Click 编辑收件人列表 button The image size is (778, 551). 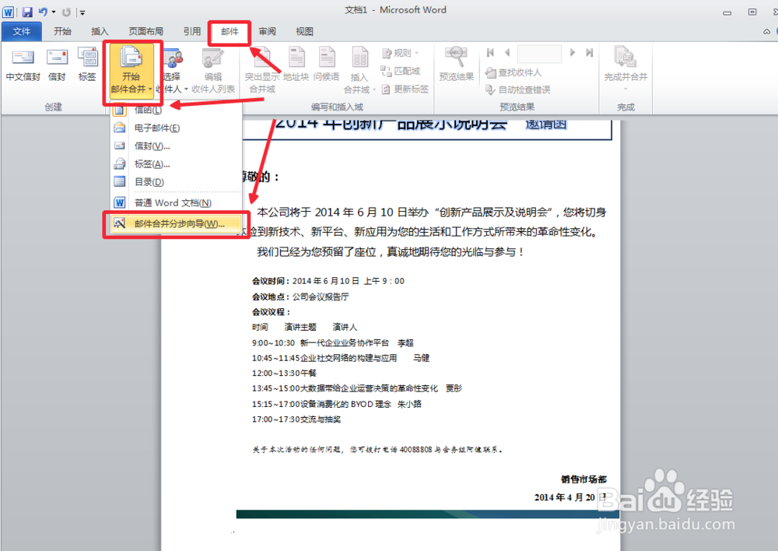[x=213, y=71]
